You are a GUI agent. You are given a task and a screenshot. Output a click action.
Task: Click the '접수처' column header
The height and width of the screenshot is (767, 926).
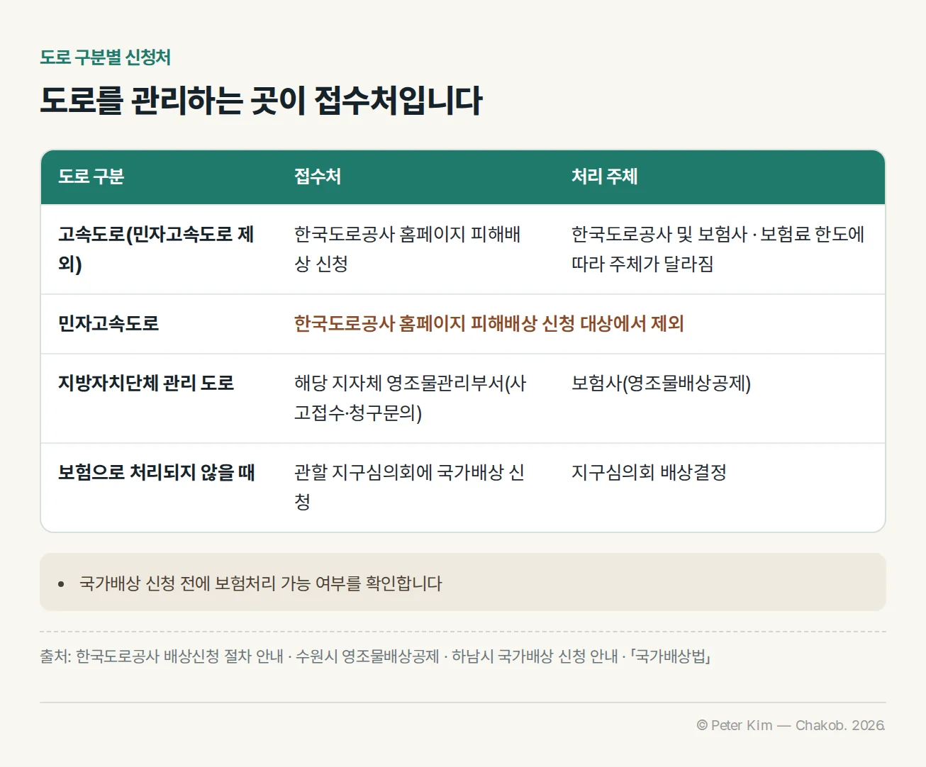[x=318, y=177]
